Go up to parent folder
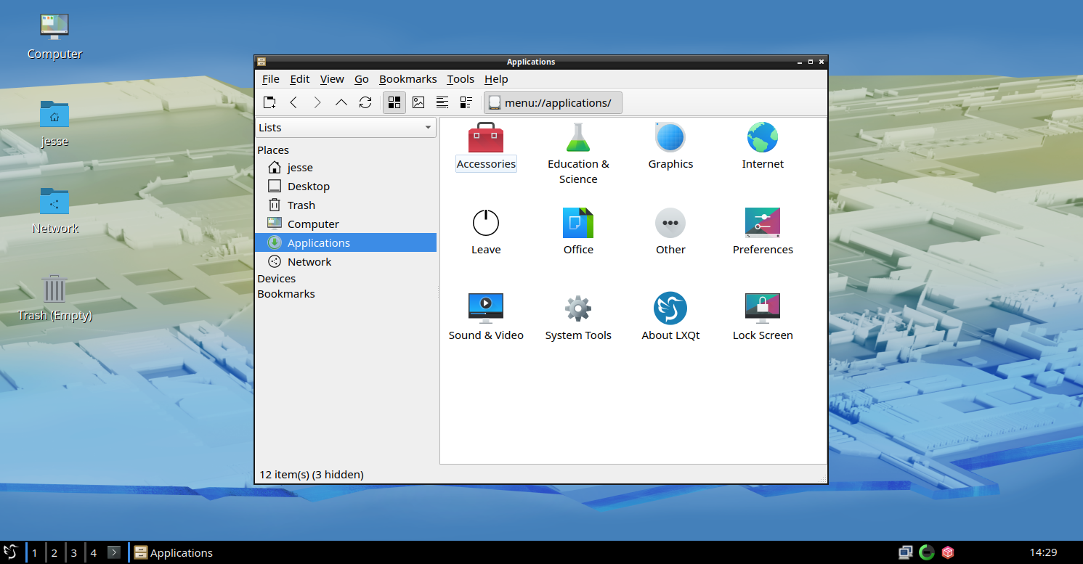The height and width of the screenshot is (564, 1083). point(341,102)
